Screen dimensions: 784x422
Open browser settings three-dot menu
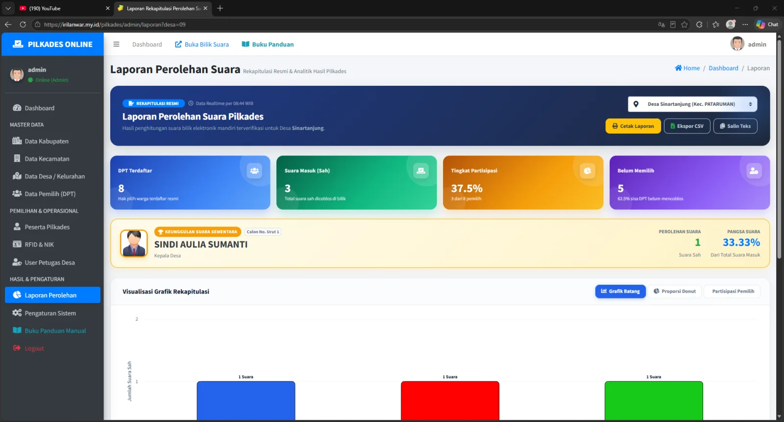pos(745,25)
